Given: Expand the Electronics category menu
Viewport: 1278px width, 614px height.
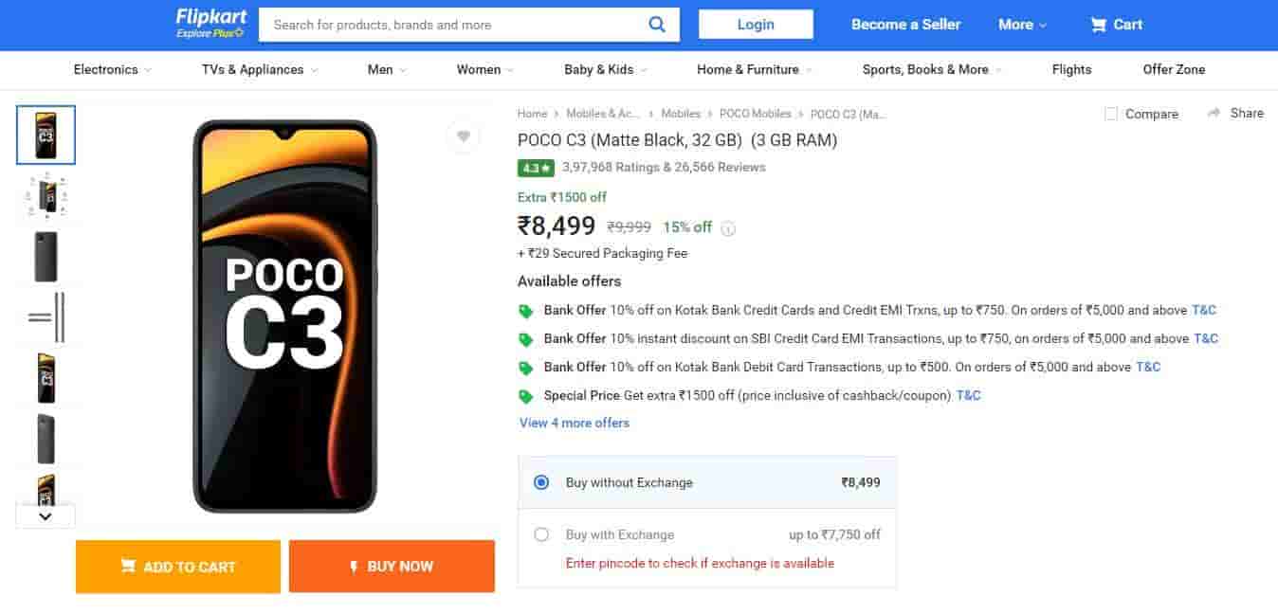Looking at the screenshot, I should (112, 69).
